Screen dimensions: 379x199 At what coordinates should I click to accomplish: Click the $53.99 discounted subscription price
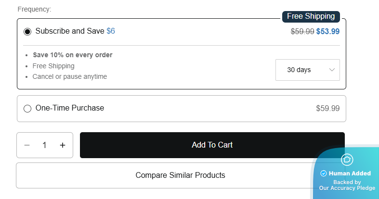pyautogui.click(x=328, y=31)
